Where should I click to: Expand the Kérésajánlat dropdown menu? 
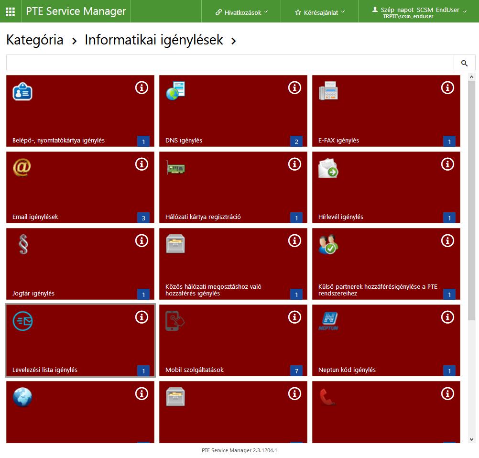[320, 12]
